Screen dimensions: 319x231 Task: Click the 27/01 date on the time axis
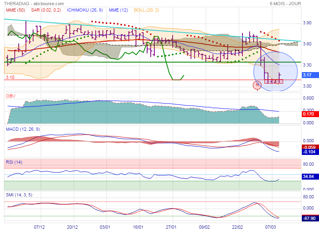pyautogui.click(x=171, y=227)
